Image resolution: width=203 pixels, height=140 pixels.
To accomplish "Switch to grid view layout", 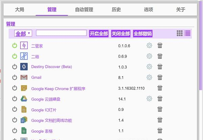I will click(x=180, y=33).
